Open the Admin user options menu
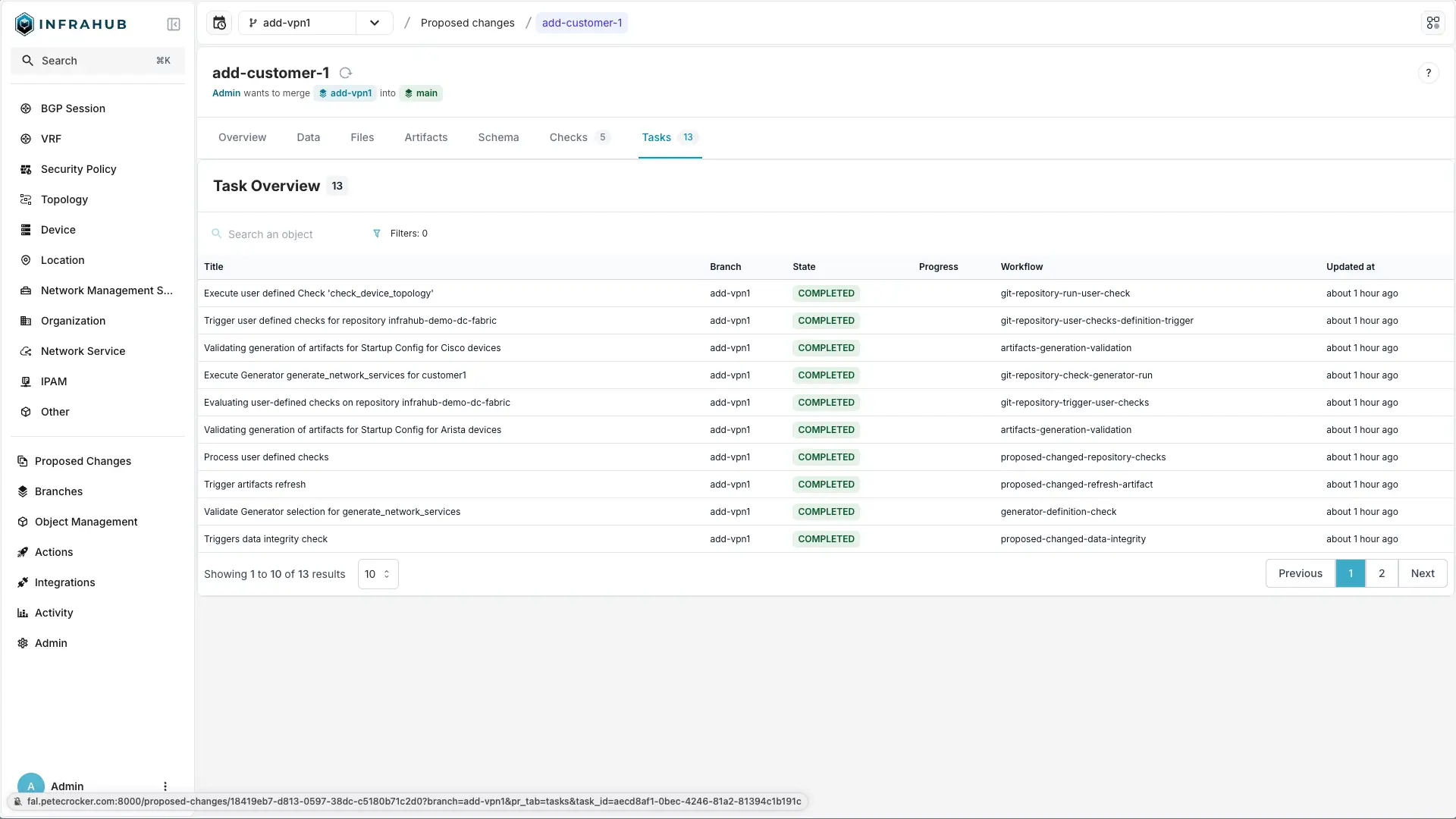This screenshot has height=819, width=1456. (165, 786)
